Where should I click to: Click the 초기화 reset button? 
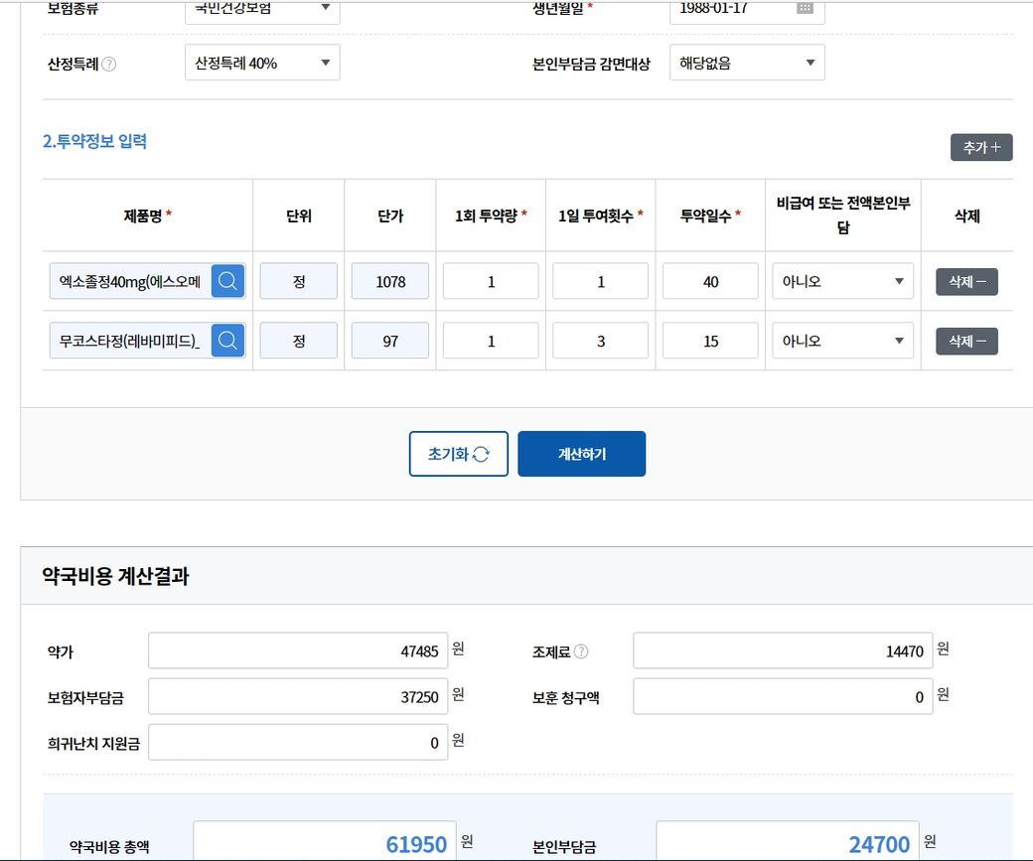point(458,454)
